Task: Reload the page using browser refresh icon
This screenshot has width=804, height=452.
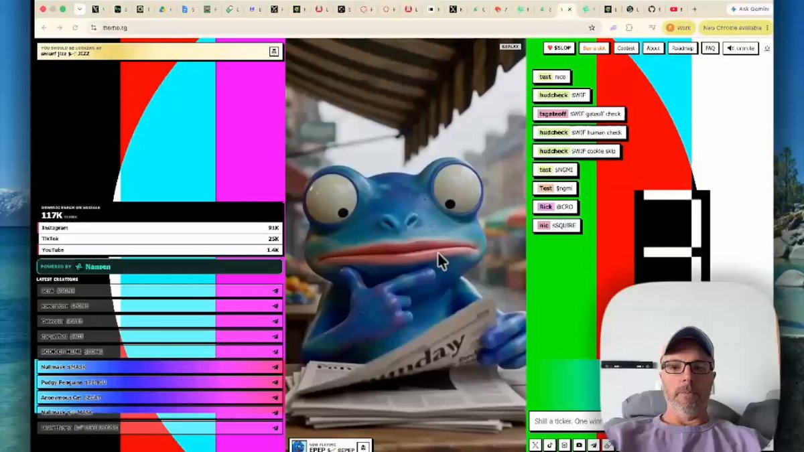Action: pos(75,27)
